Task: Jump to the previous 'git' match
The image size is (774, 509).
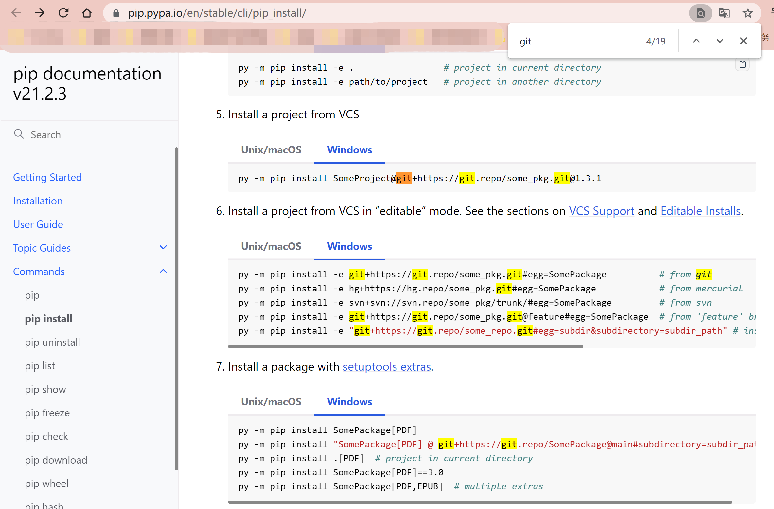Action: tap(696, 41)
